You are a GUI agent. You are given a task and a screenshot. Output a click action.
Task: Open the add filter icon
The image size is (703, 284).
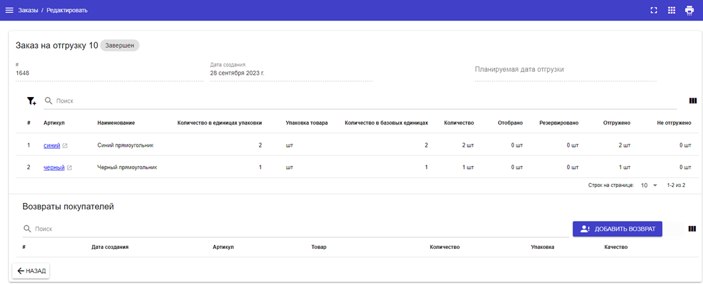pos(31,101)
